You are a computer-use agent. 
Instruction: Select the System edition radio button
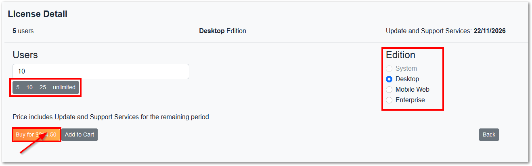click(389, 69)
